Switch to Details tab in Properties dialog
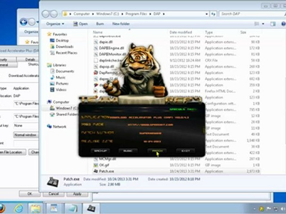This screenshot has width=286, height=214. pos(30,59)
